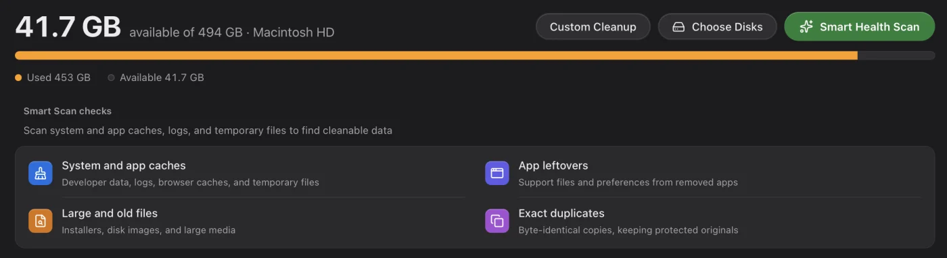
Task: Click the disk icon in Choose Disks
Action: pyautogui.click(x=678, y=27)
